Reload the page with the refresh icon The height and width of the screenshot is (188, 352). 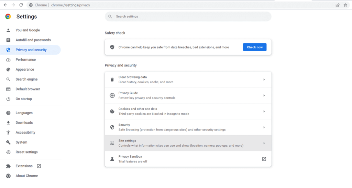[x=21, y=5]
